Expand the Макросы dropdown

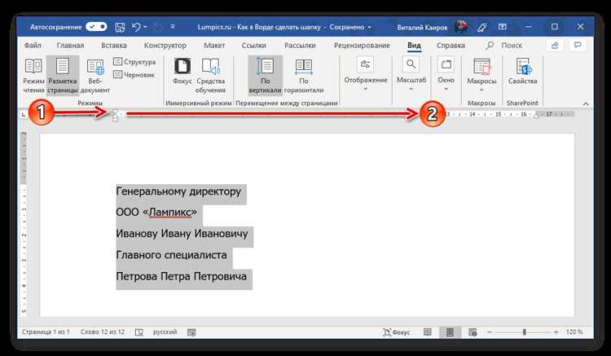(481, 76)
